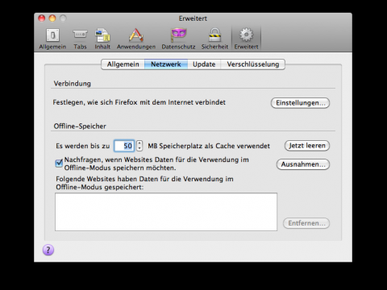
Task: Switch to the Allgemein sub-tab
Action: [x=123, y=64]
